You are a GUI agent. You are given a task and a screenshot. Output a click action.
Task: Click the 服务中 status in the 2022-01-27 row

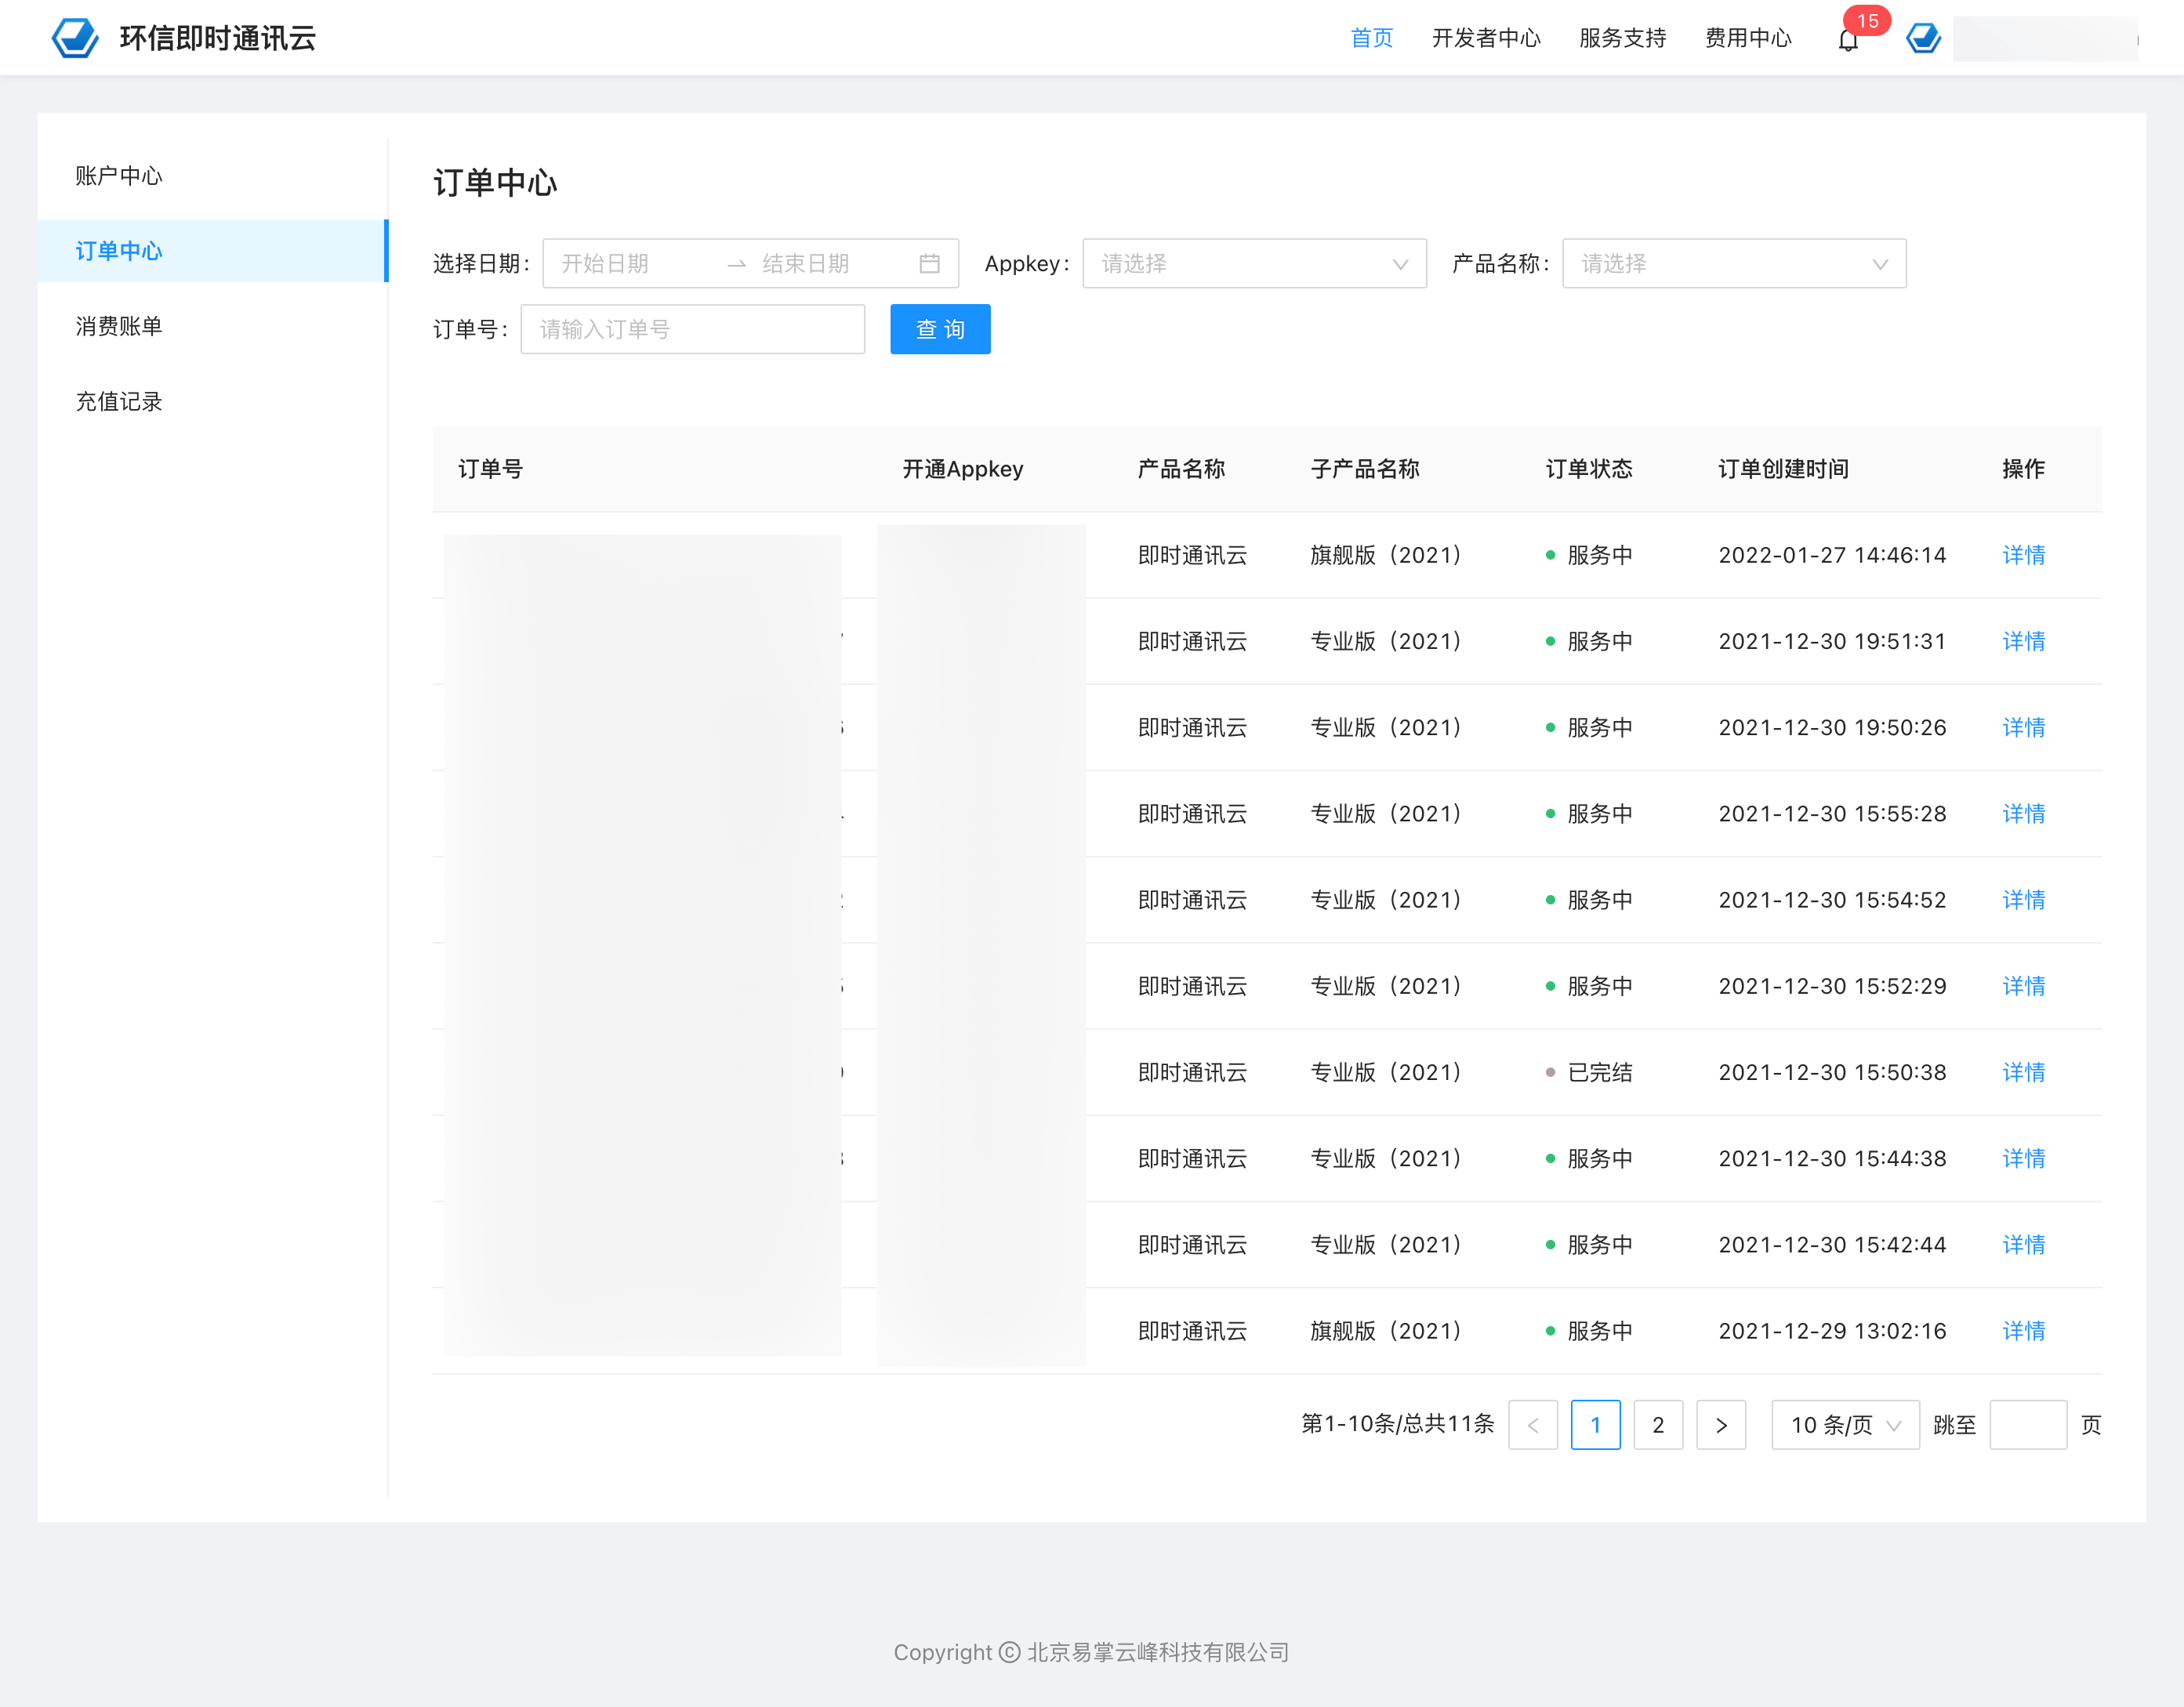coord(1589,555)
